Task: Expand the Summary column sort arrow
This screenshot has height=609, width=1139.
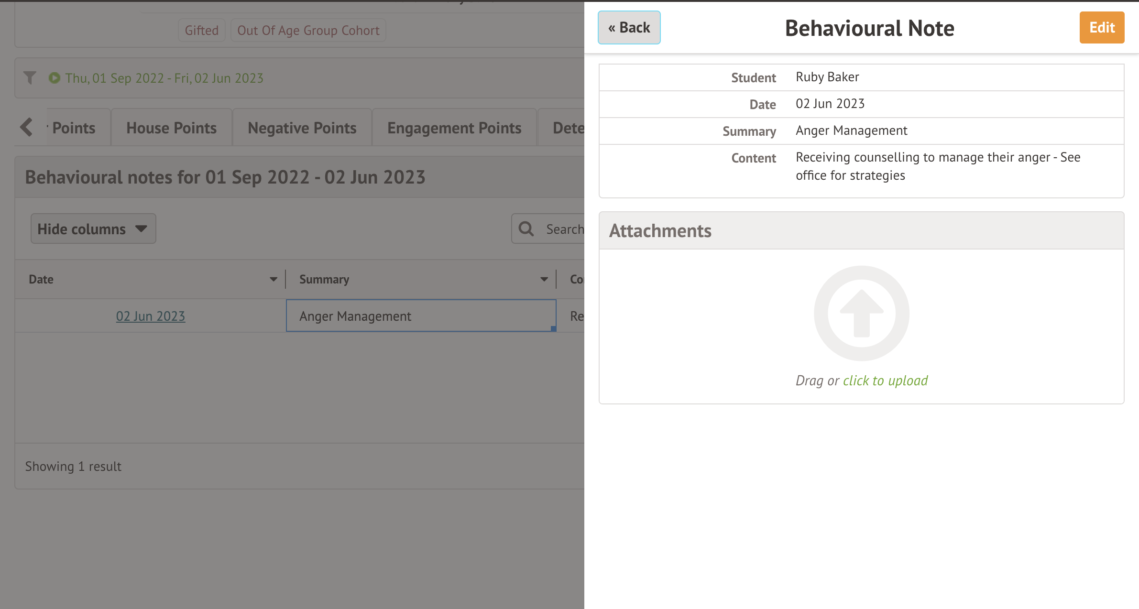Action: click(544, 280)
